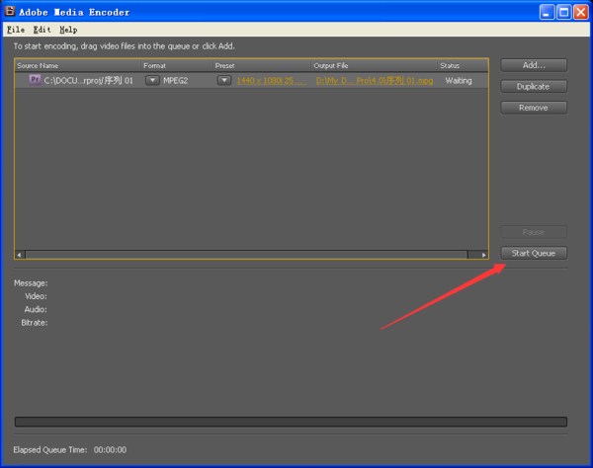Click the encoding progress bar
Screen dimensions: 593x468
pyautogui.click(x=291, y=422)
